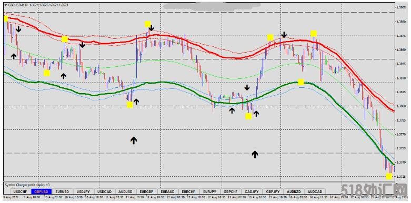Click the 11 Aug 02:30 time label
This screenshot has height=203, width=411.
(114, 197)
